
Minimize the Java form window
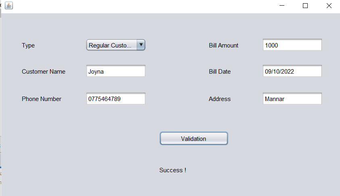[x=282, y=6]
